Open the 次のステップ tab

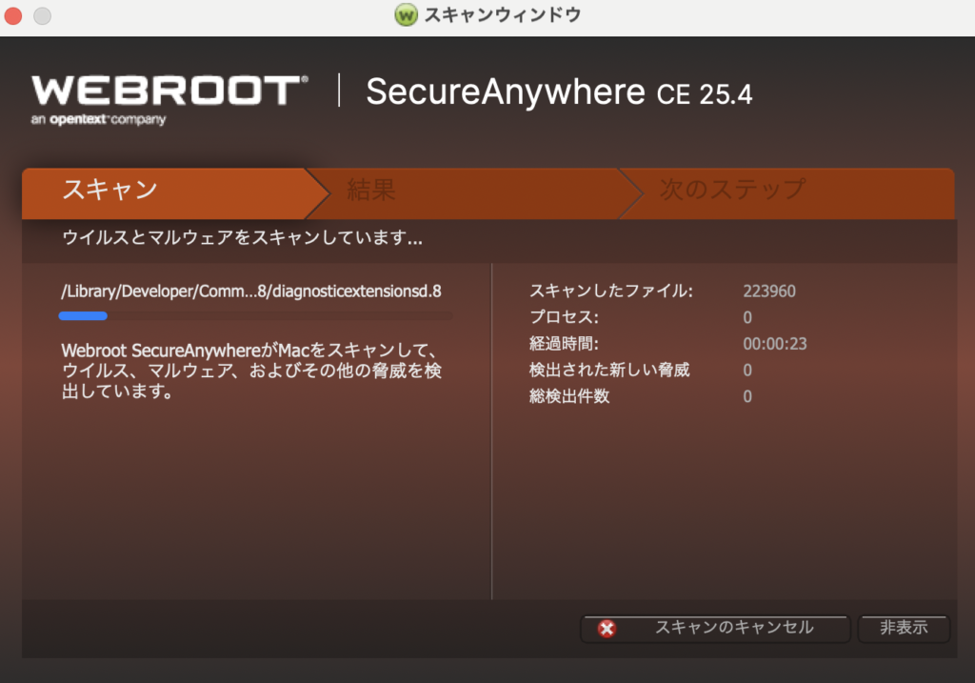pyautogui.click(x=752, y=190)
